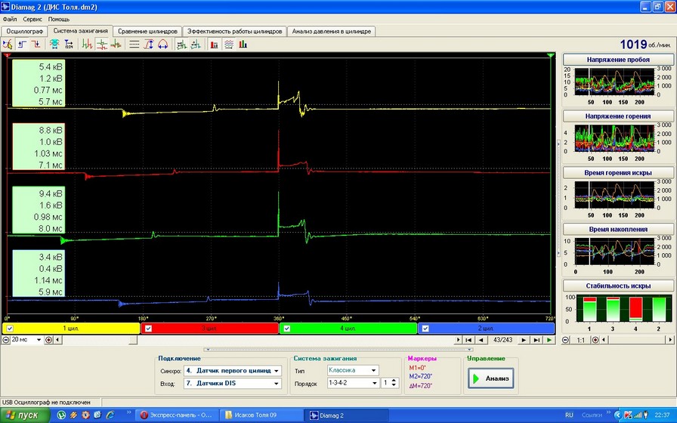Click the first green cylinder waveform icon
Screen dimensions: 677x423
(181, 44)
